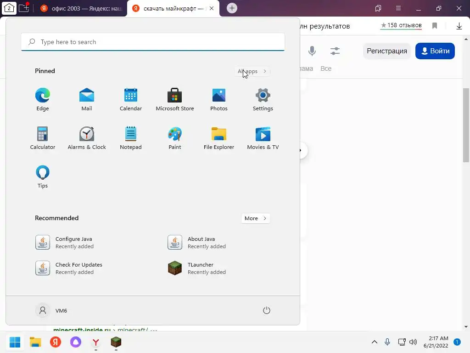The image size is (470, 353).
Task: Click the taskbar microphone tray icon
Action: coord(387,342)
